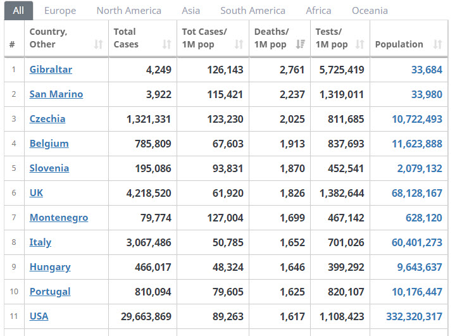This screenshot has width=462, height=336.
Task: Select Gibraltar deaths per million 2,761
Action: coord(292,70)
